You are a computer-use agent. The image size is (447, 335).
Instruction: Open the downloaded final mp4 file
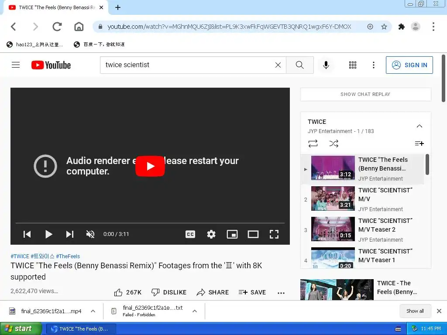45,311
